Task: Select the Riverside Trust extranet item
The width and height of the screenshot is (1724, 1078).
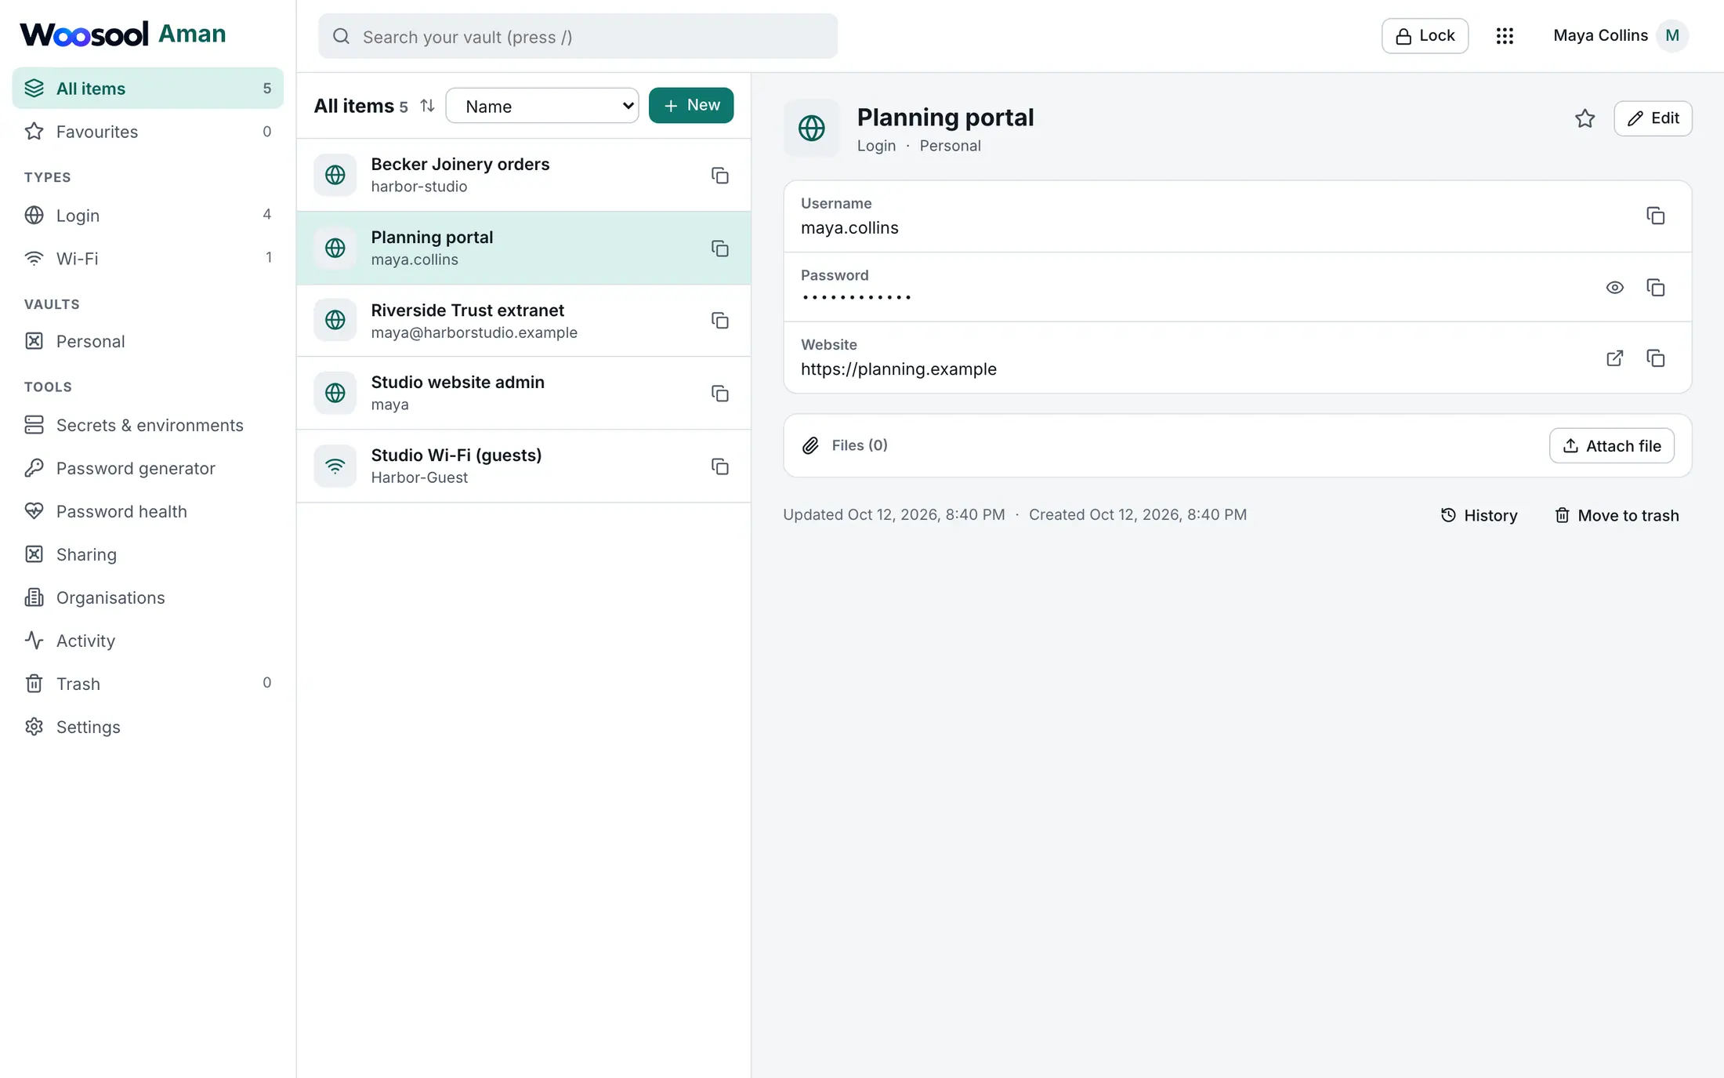Action: pyautogui.click(x=523, y=321)
